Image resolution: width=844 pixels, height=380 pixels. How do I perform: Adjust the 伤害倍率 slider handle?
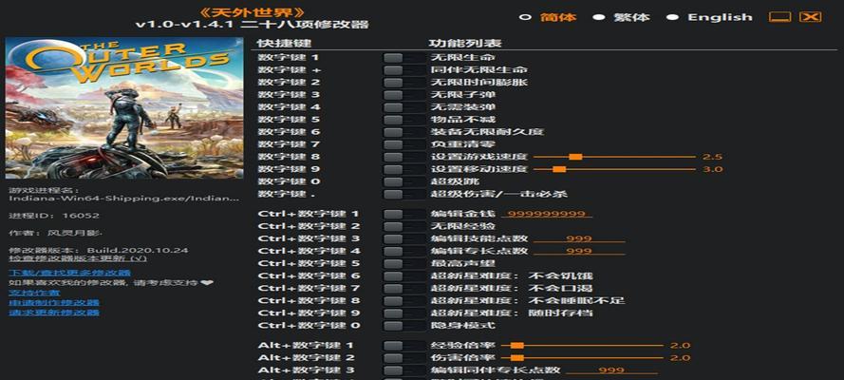coord(517,357)
